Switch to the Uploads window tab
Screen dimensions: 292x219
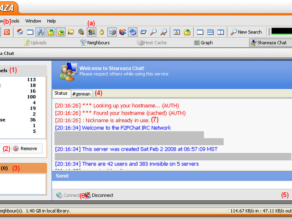tap(35, 43)
